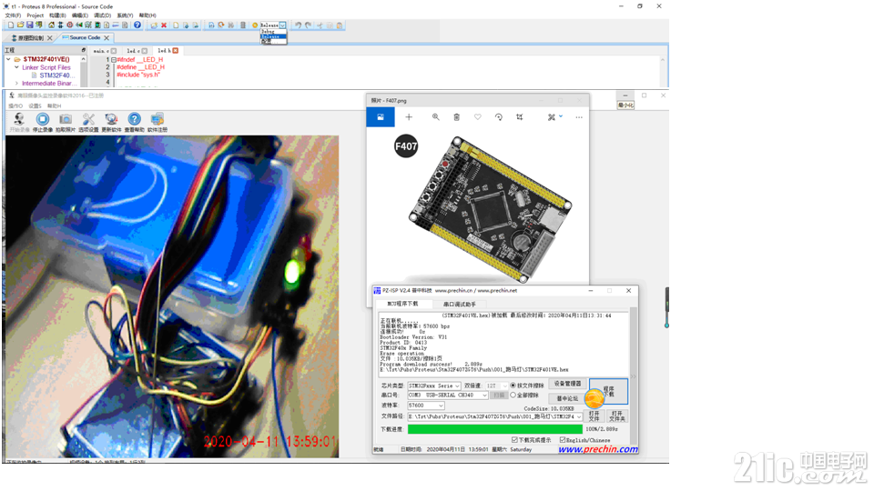Click the Redo arrow in Proteus toolbar

tap(309, 25)
